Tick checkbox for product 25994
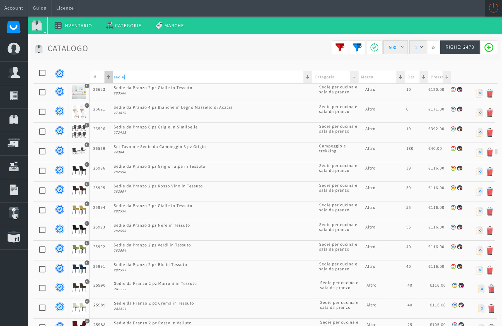The width and height of the screenshot is (502, 326). 42,210
